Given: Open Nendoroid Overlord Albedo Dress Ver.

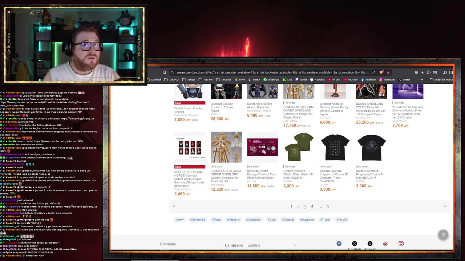Looking at the screenshot, I should tap(259, 105).
